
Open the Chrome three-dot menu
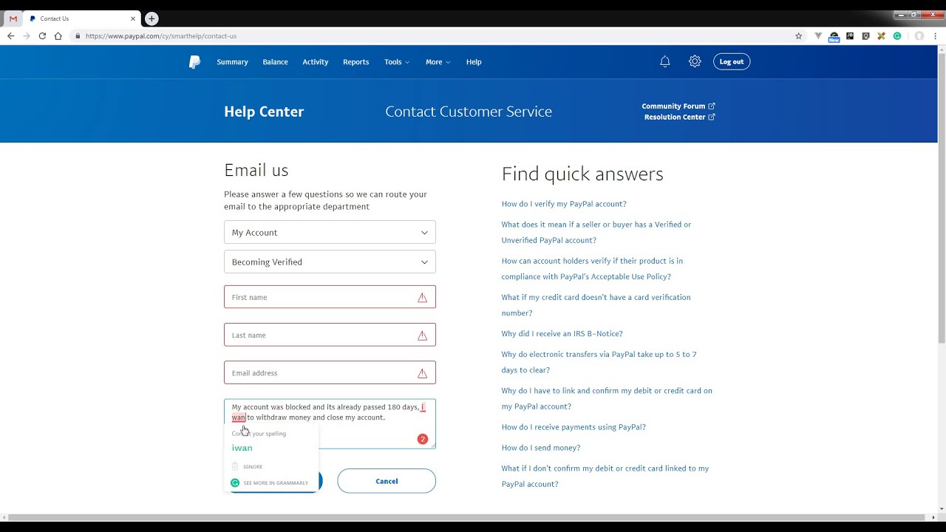tap(936, 35)
